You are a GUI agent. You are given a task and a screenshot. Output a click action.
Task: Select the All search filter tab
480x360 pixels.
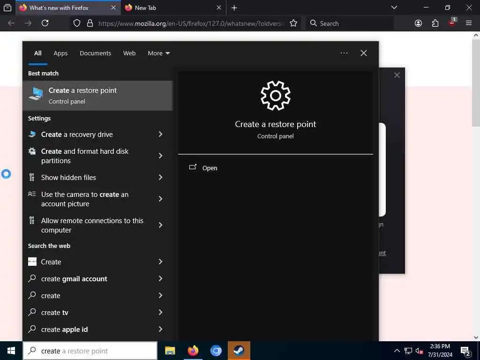pos(38,53)
